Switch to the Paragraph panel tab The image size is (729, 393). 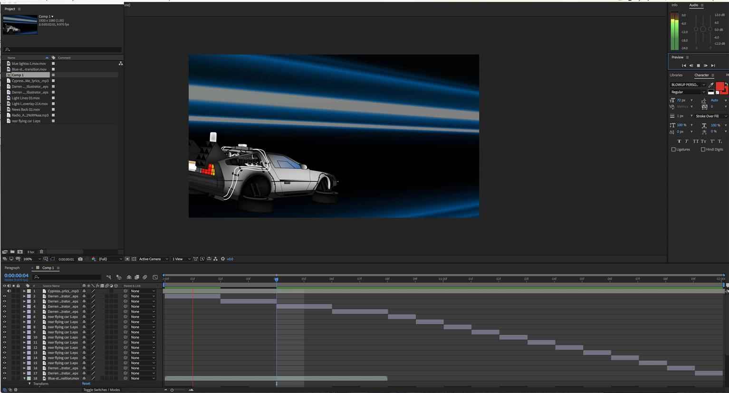(12, 268)
